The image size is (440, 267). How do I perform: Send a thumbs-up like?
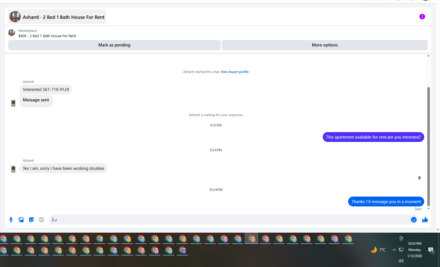click(x=425, y=220)
